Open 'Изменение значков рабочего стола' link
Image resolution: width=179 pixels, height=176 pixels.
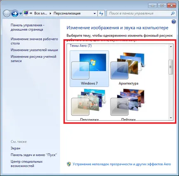pos(34,41)
